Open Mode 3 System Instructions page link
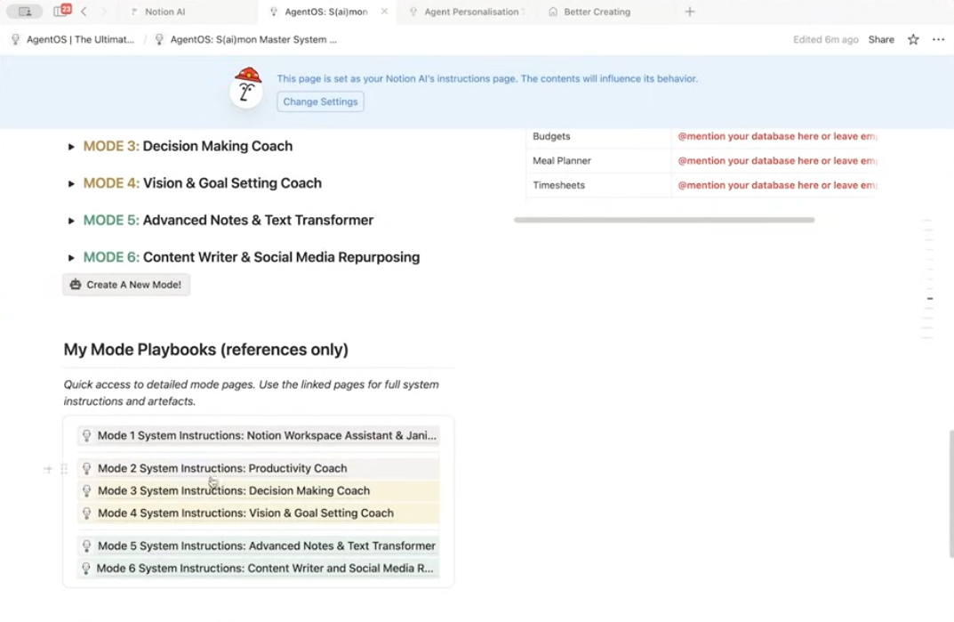Screen dimensions: 954x622 [x=233, y=490]
